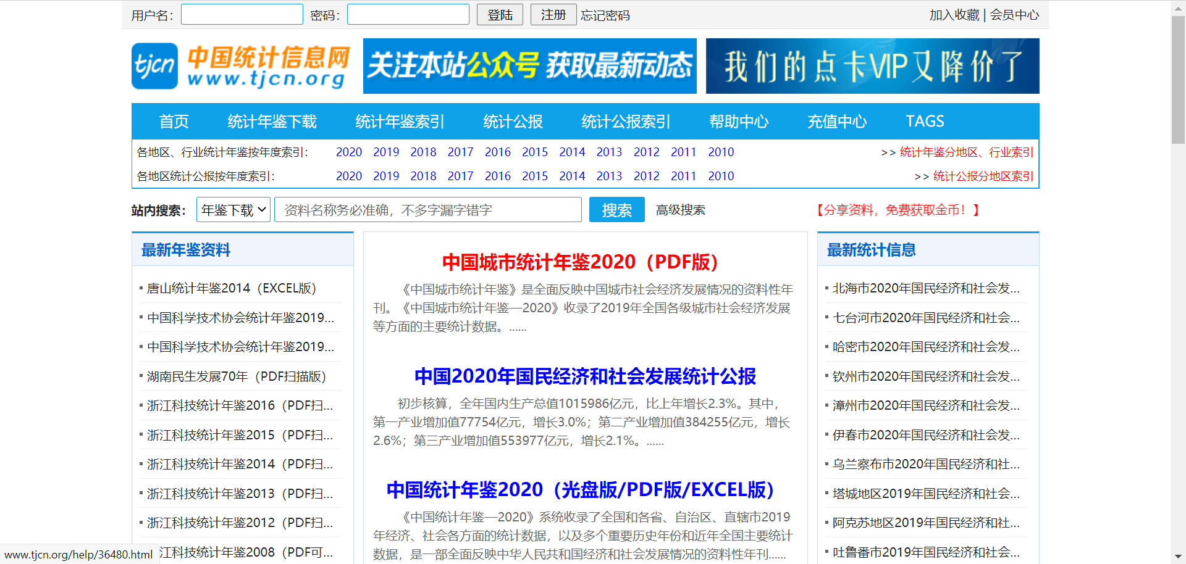Open the 点卡VIP又降价了 banner image
The height and width of the screenshot is (564, 1186).
pyautogui.click(x=873, y=66)
